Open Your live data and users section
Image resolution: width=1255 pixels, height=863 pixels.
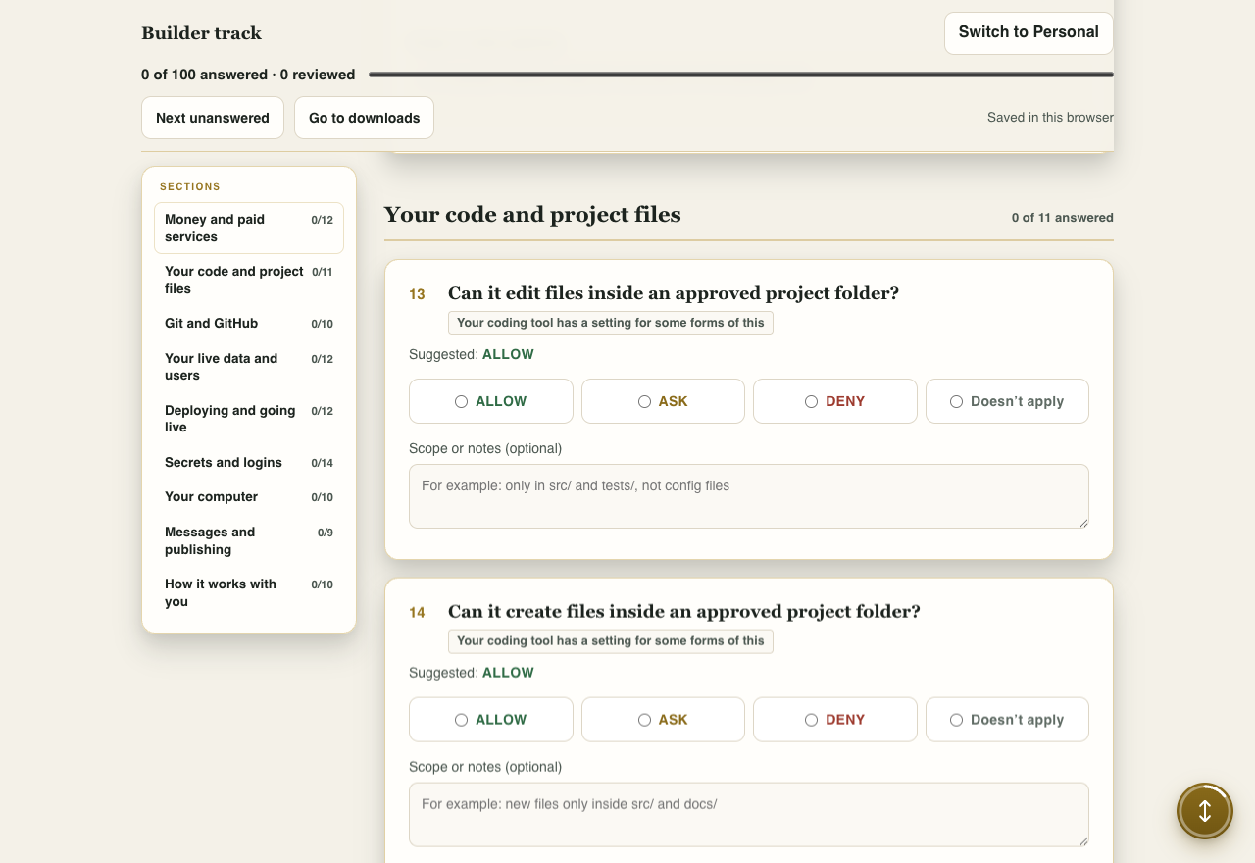249,367
